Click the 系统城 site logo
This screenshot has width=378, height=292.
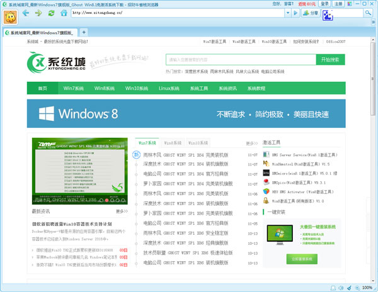pyautogui.click(x=56, y=62)
